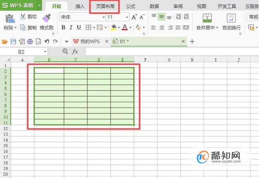This screenshot has width=259, height=178.
Task: Open the Paste (粘贴) dropdown arrow
Action: click(x=16, y=28)
